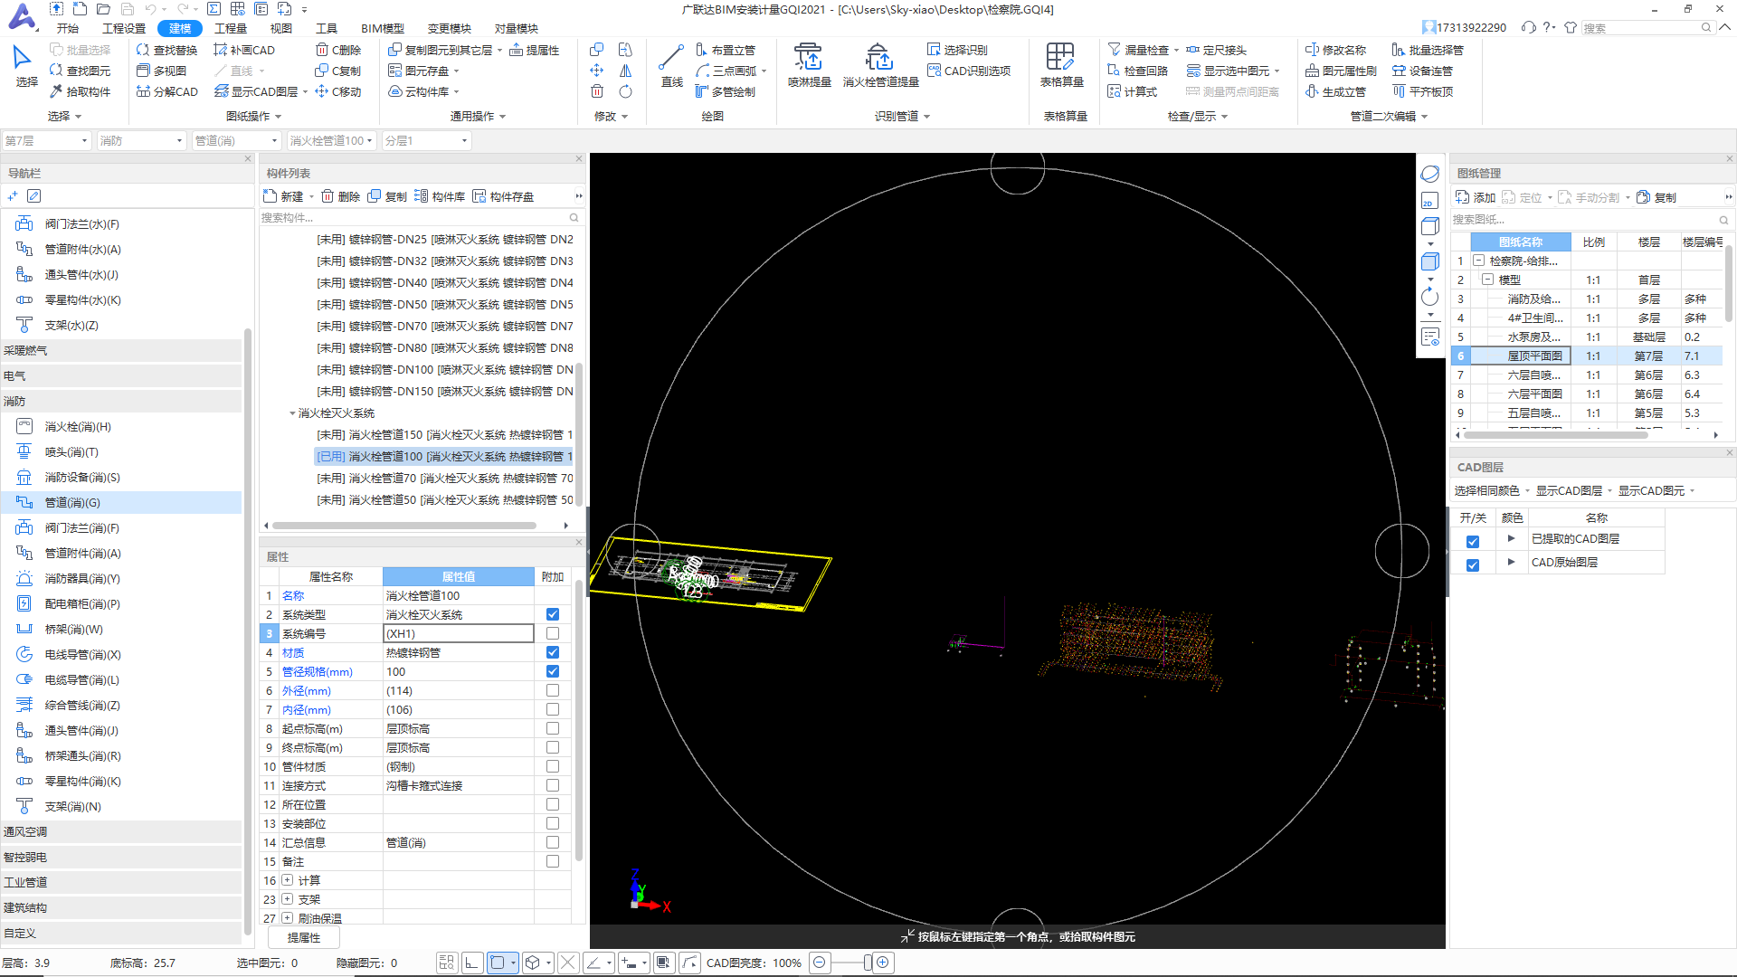Toggle the 系统类型 additional checkbox

point(553,614)
